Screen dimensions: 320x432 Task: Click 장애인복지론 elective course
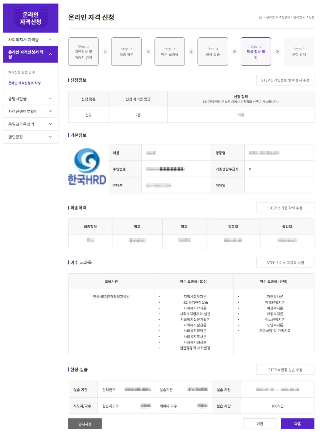point(275,302)
